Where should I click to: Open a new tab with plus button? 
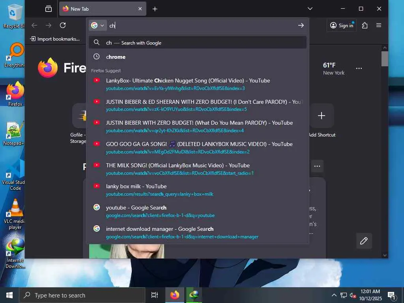[155, 9]
